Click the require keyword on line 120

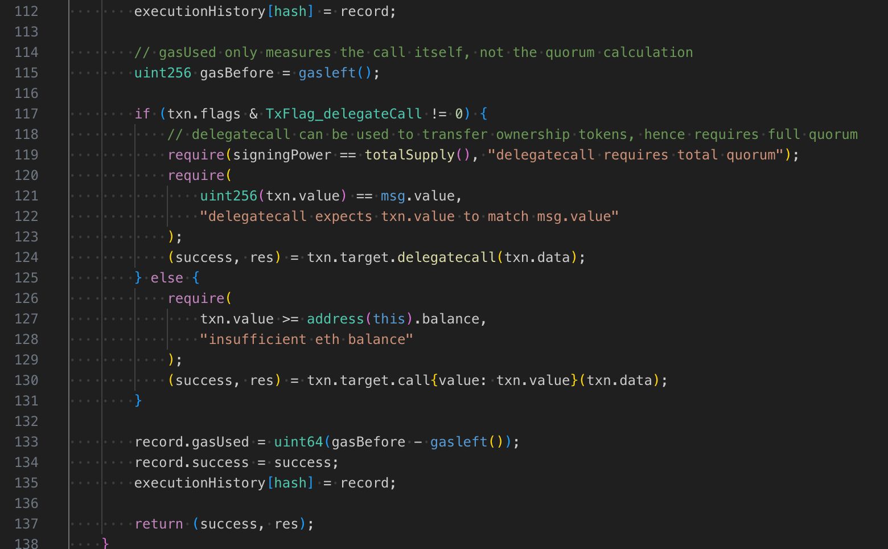[x=196, y=175]
